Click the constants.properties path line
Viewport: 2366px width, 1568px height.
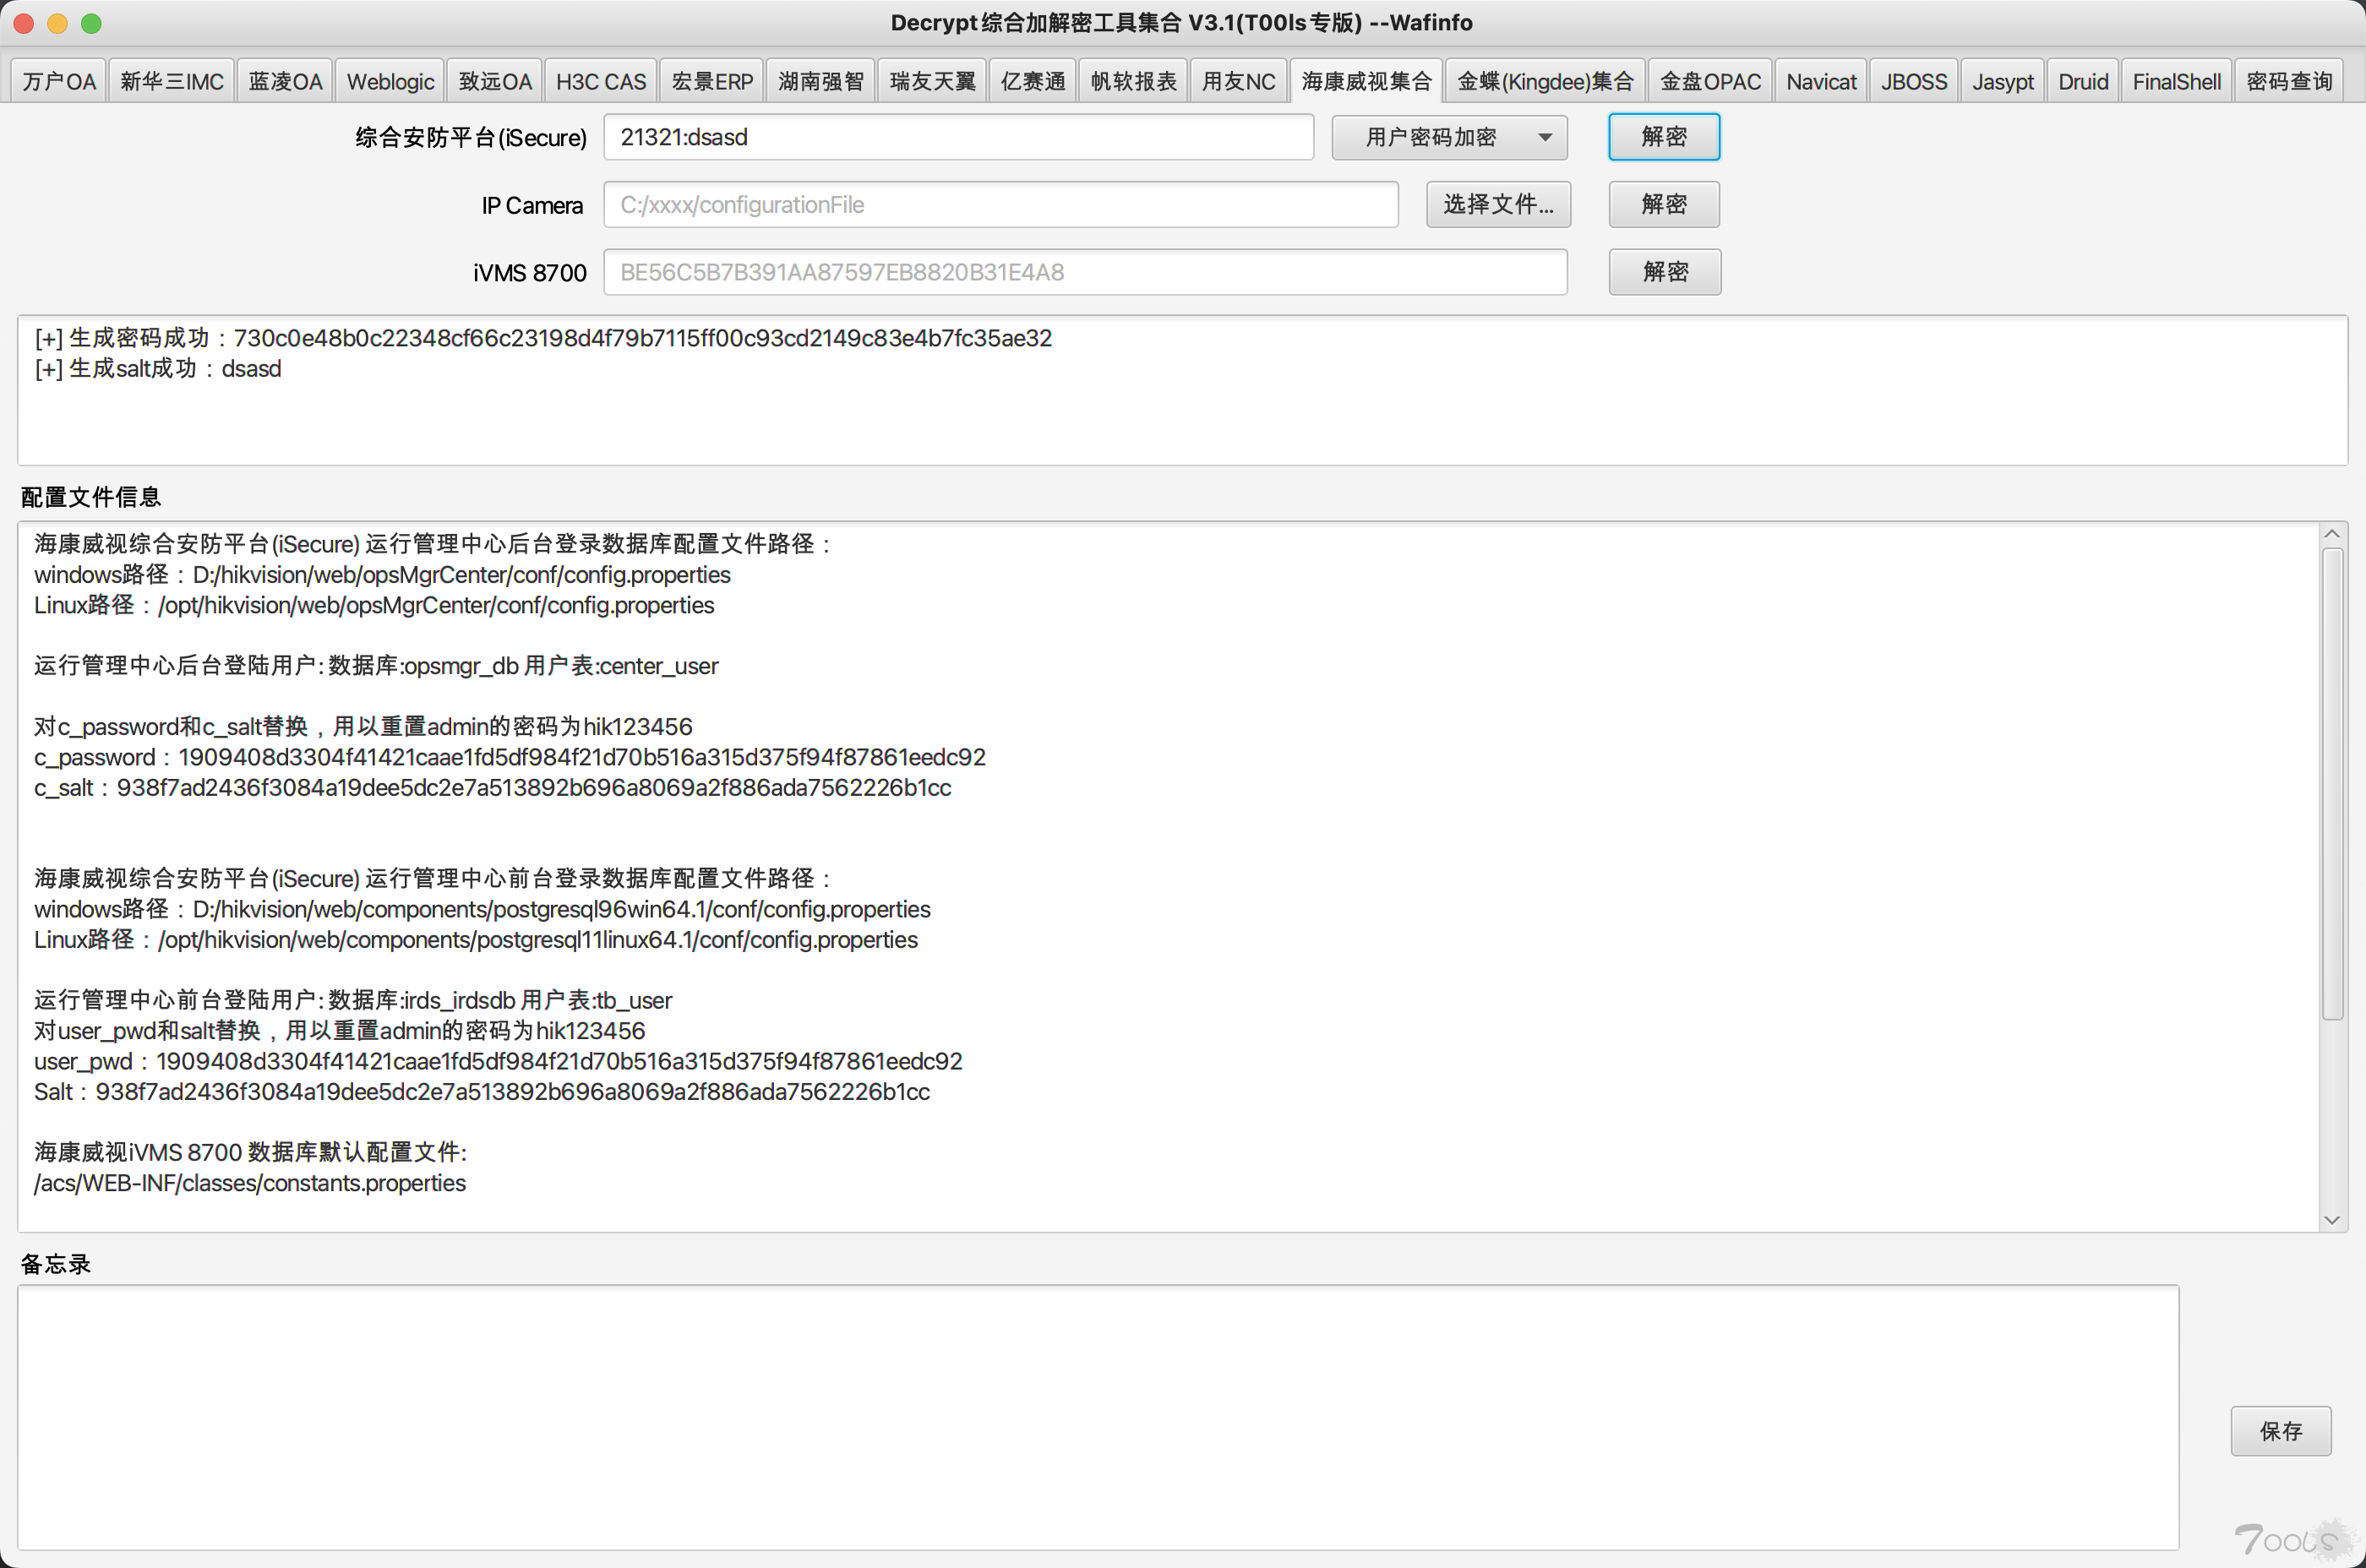pyautogui.click(x=250, y=1183)
